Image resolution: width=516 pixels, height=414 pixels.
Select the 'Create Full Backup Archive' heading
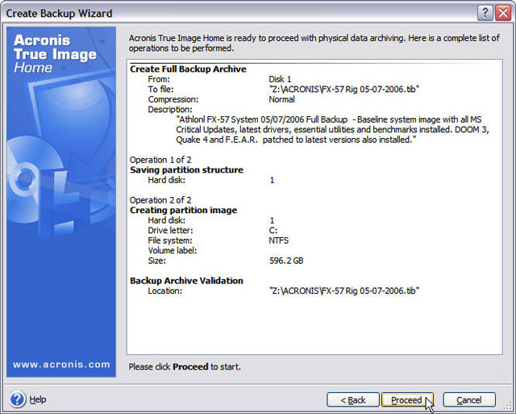coord(188,69)
